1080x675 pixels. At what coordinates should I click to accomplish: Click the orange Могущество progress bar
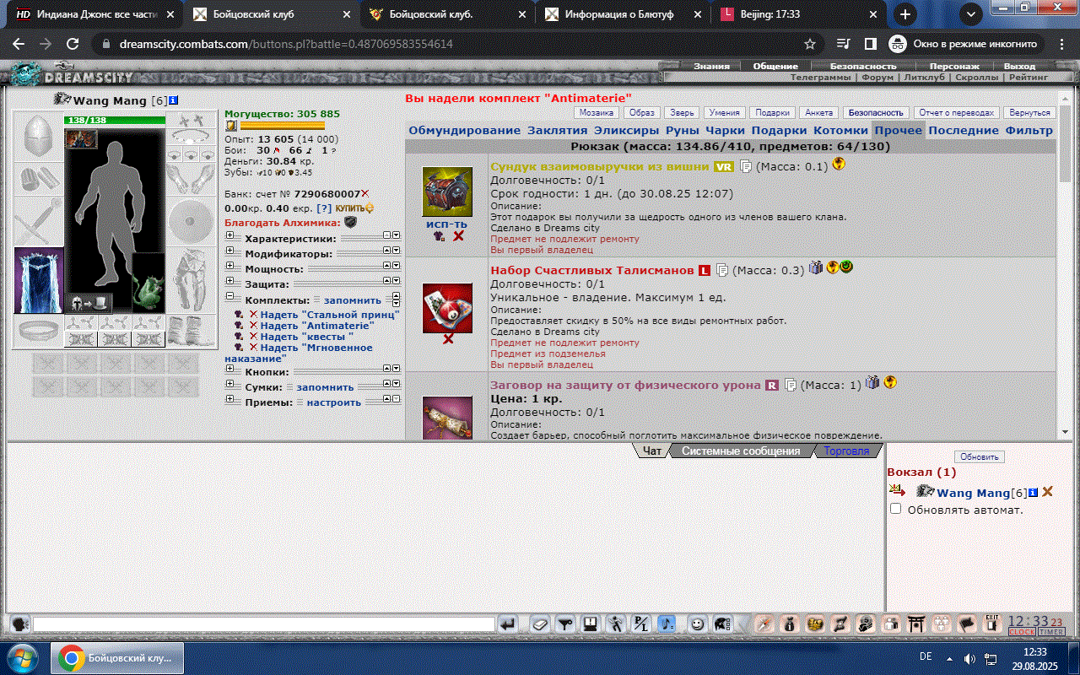click(283, 125)
